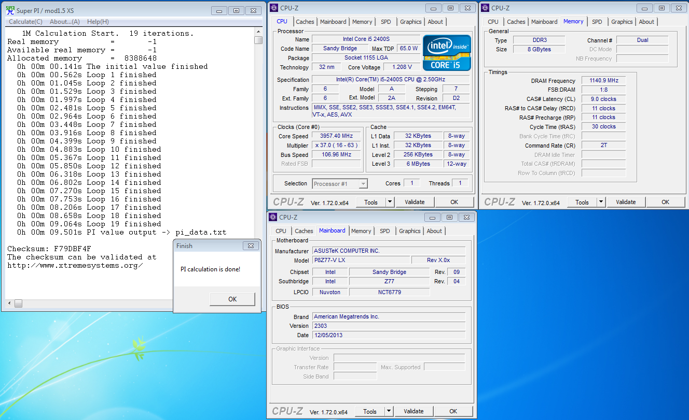This screenshot has height=420, width=689.
Task: Click Tools button in Mainboard window
Action: click(370, 411)
